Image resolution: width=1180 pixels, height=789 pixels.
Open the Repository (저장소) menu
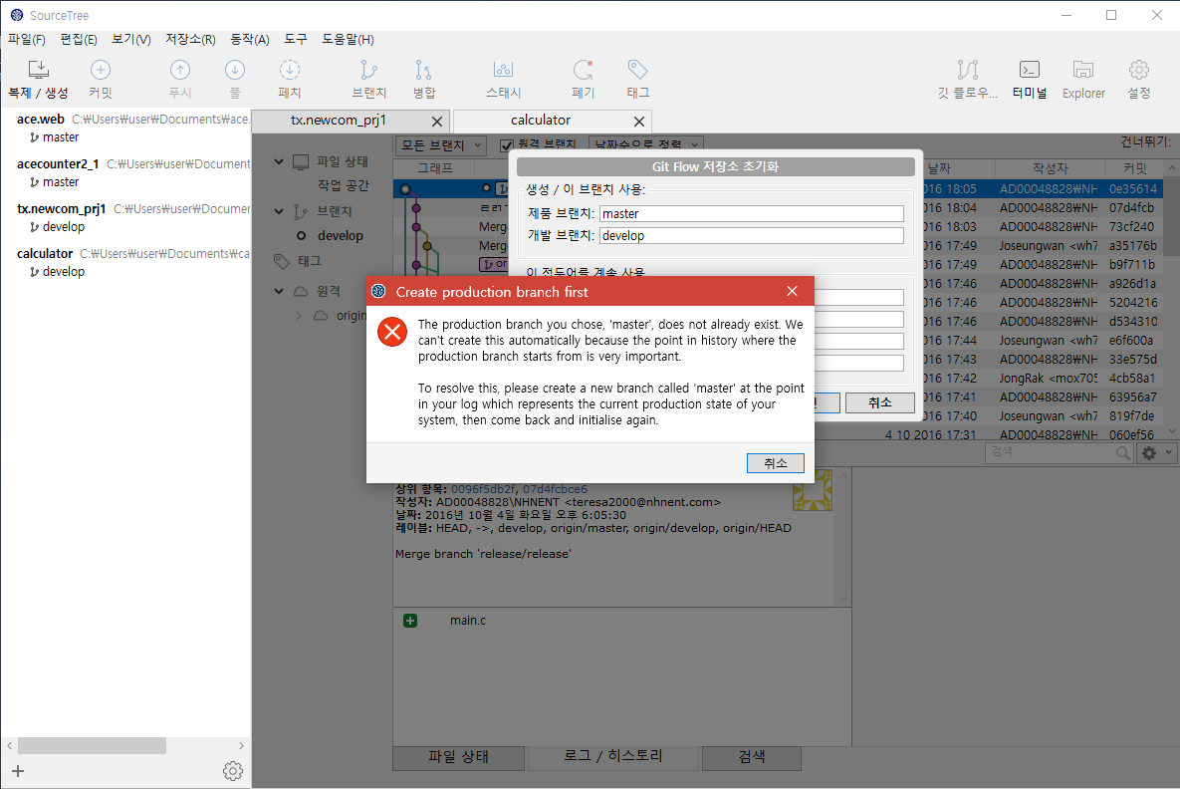click(x=190, y=39)
